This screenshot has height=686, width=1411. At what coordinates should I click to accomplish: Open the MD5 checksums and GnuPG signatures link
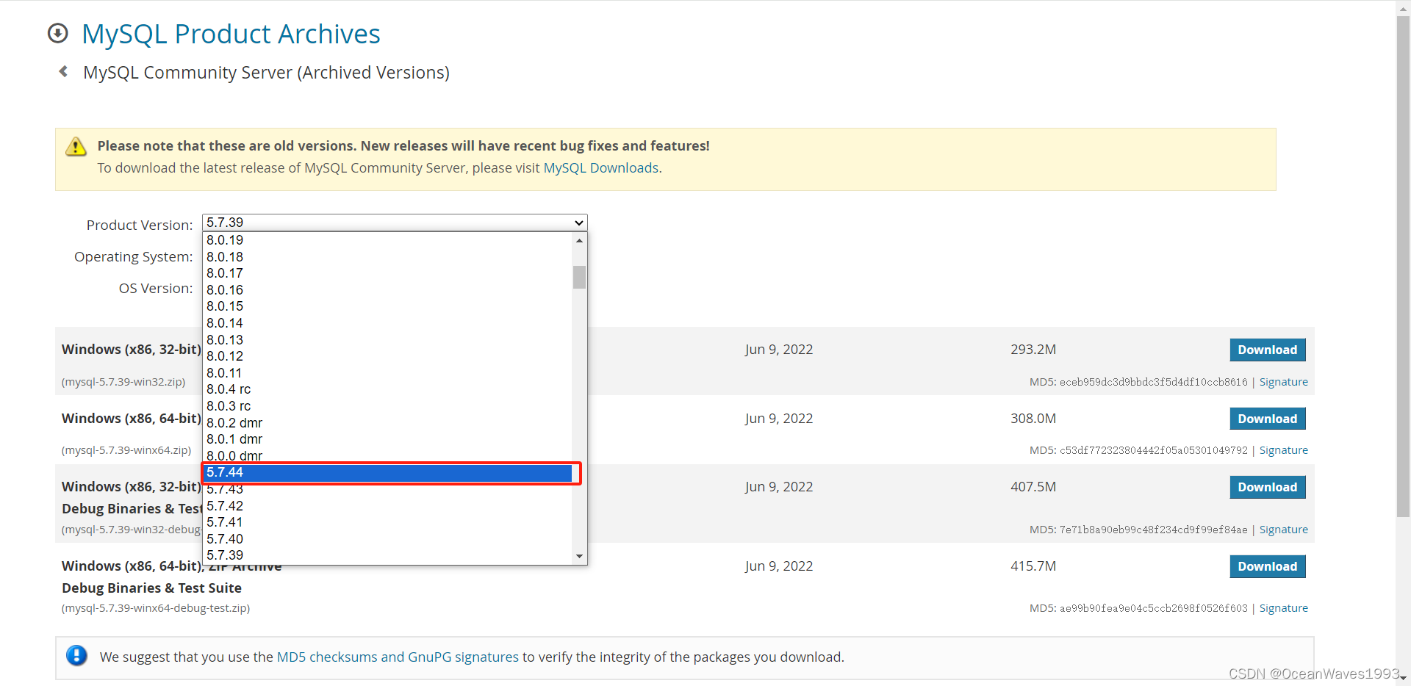[398, 657]
